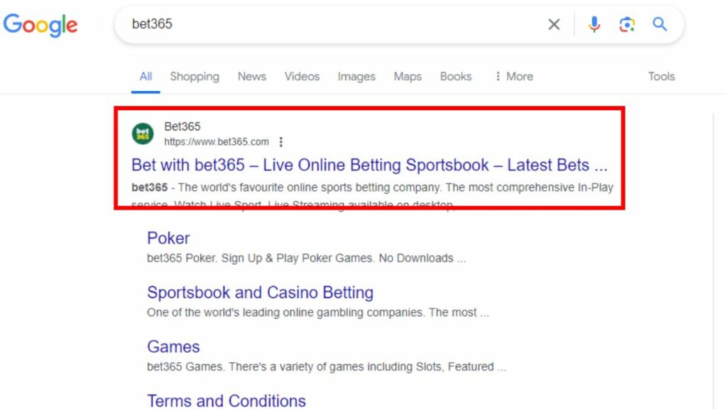
Task: Open the Games sitelink
Action: [x=173, y=347]
